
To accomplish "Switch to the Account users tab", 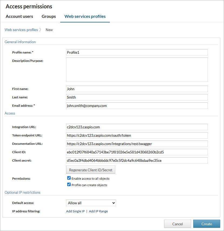I will click(19, 16).
